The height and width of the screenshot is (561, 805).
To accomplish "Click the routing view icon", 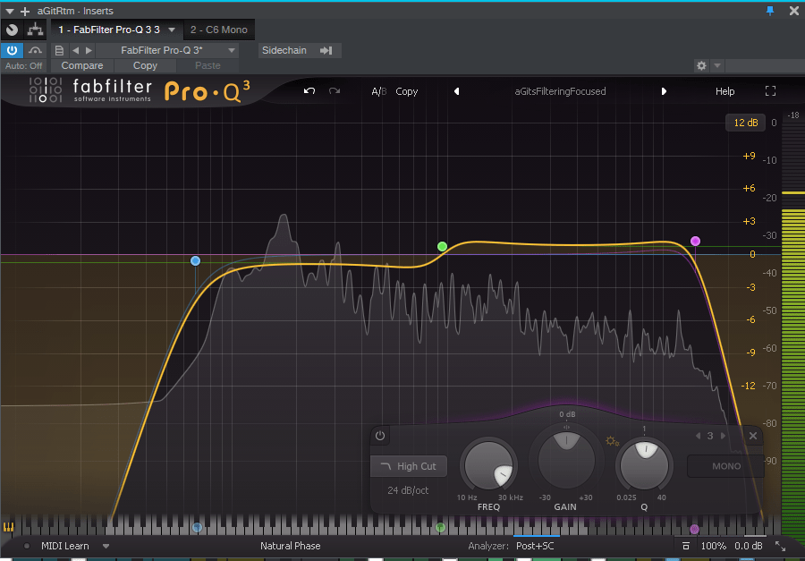I will coord(36,30).
